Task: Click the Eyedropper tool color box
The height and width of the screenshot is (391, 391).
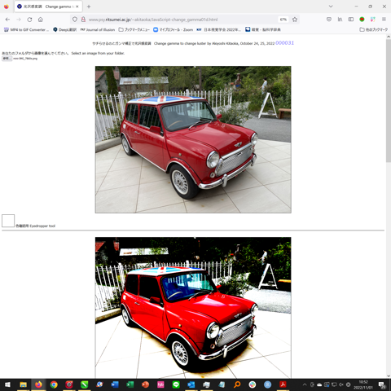Action: [x=8, y=221]
